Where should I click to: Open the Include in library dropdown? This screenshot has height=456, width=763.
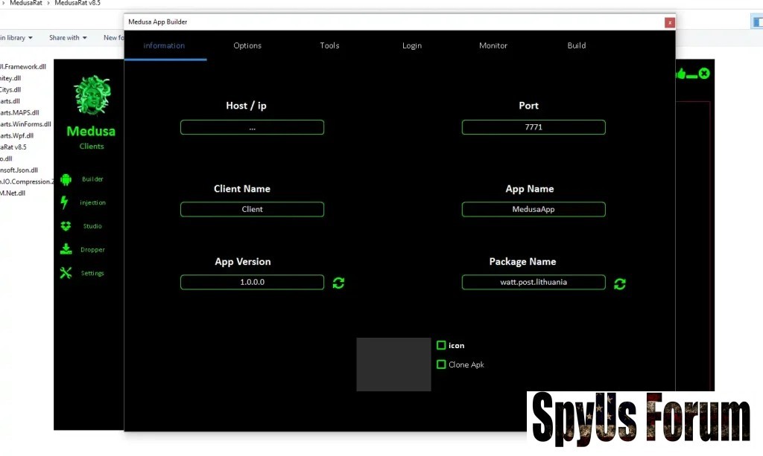click(x=16, y=38)
